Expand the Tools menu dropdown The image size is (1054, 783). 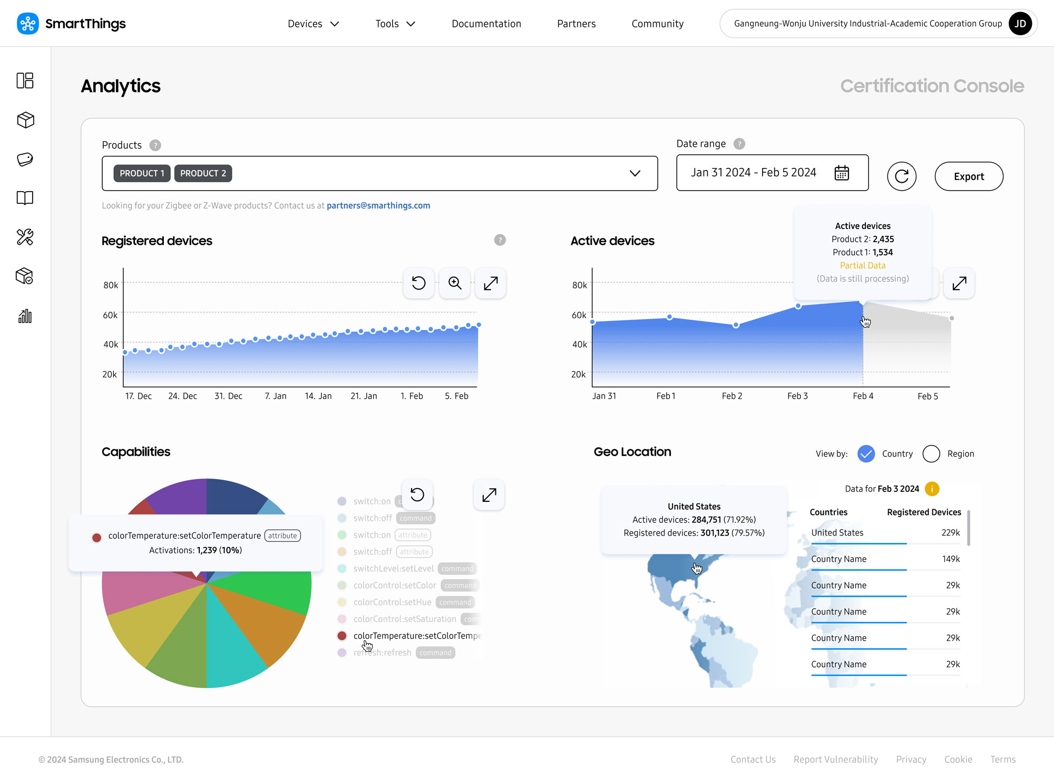[395, 24]
